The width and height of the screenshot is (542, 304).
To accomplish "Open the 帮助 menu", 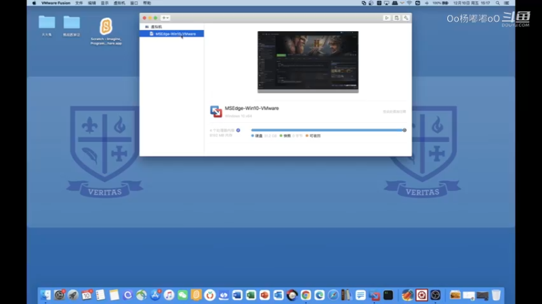I will click(147, 3).
